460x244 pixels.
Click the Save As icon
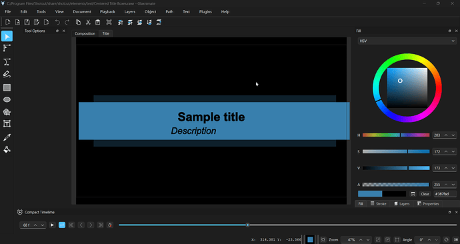tap(37, 22)
